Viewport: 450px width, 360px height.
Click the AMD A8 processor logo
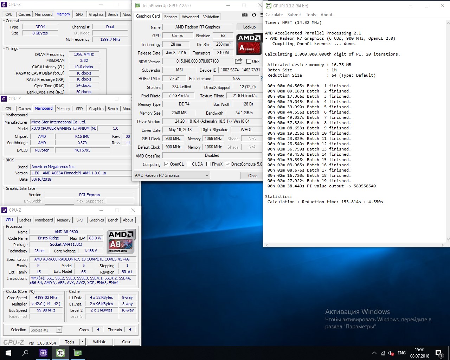click(121, 241)
